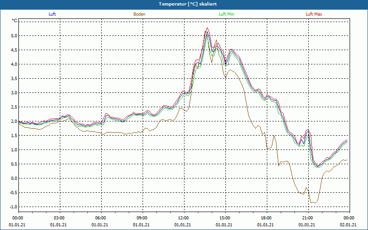Click the '0,0' y-axis value
This screenshot has width=368, height=230.
(14, 178)
